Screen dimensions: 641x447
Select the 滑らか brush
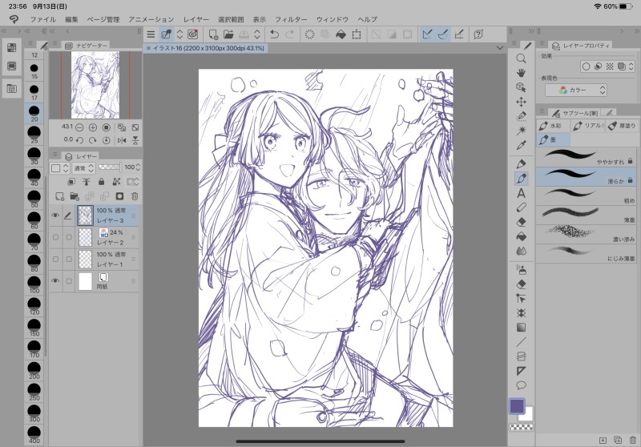coord(587,176)
